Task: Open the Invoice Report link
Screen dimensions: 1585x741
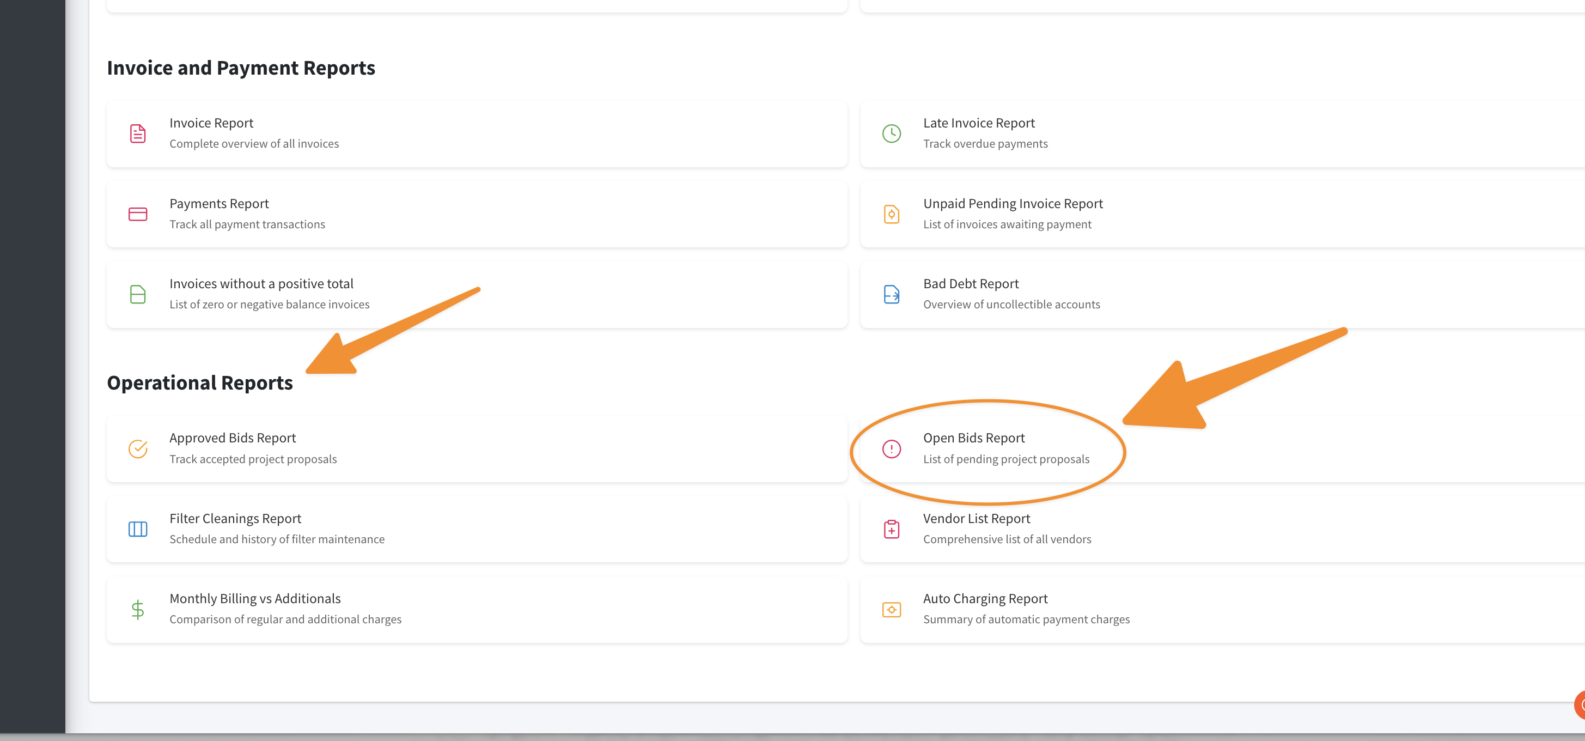Action: click(211, 123)
